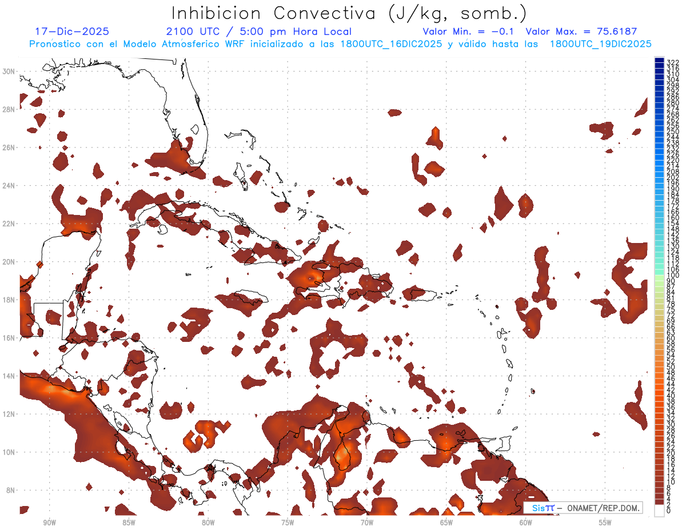The width and height of the screenshot is (686, 530).
Task: Click "1800UTC_19DIC2025" valid-until time text
Action: click(x=600, y=43)
